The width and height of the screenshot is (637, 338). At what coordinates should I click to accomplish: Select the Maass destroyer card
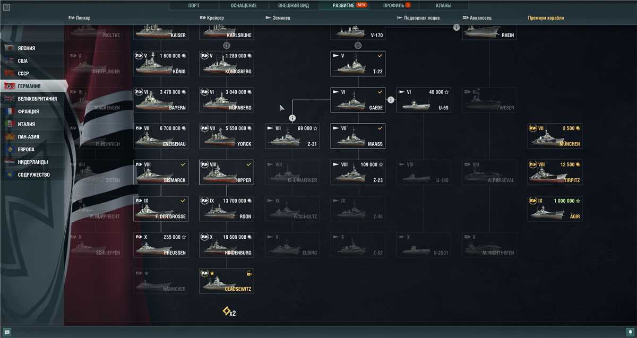(358, 136)
